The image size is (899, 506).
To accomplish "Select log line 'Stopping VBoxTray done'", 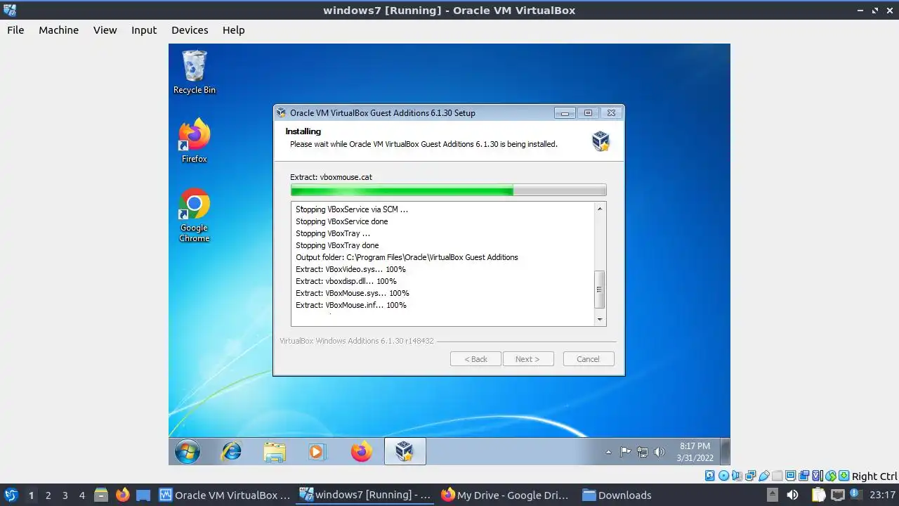I will pos(337,245).
